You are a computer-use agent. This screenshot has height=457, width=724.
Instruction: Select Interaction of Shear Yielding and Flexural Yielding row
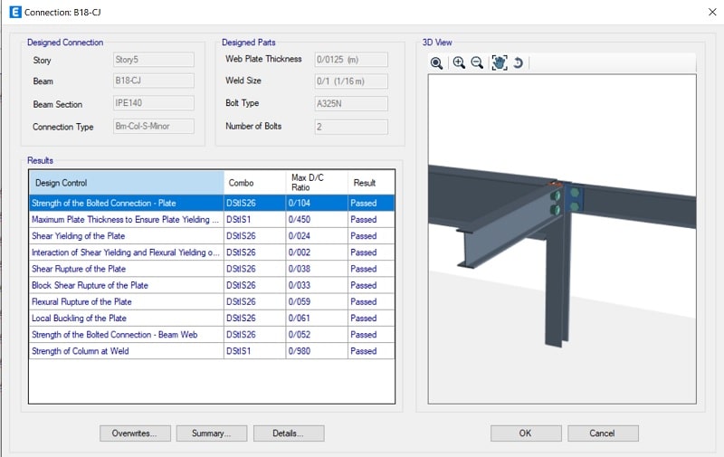[212, 252]
